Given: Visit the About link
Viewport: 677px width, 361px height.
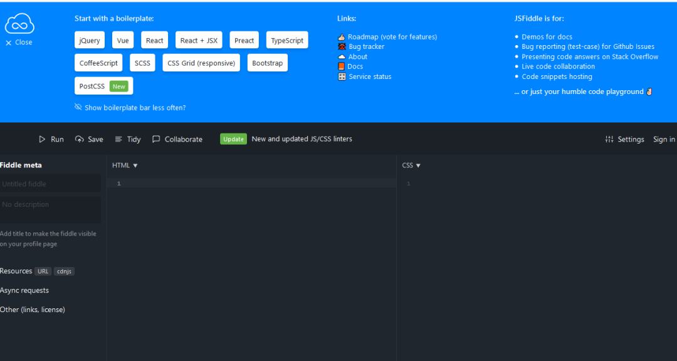Looking at the screenshot, I should pyautogui.click(x=358, y=56).
